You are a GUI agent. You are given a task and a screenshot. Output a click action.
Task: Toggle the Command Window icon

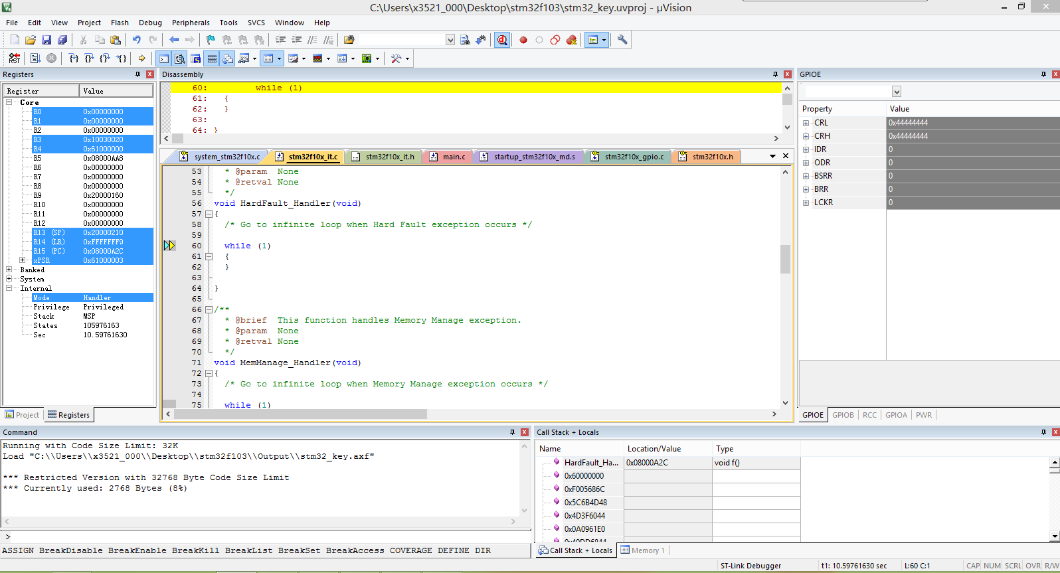tap(164, 58)
